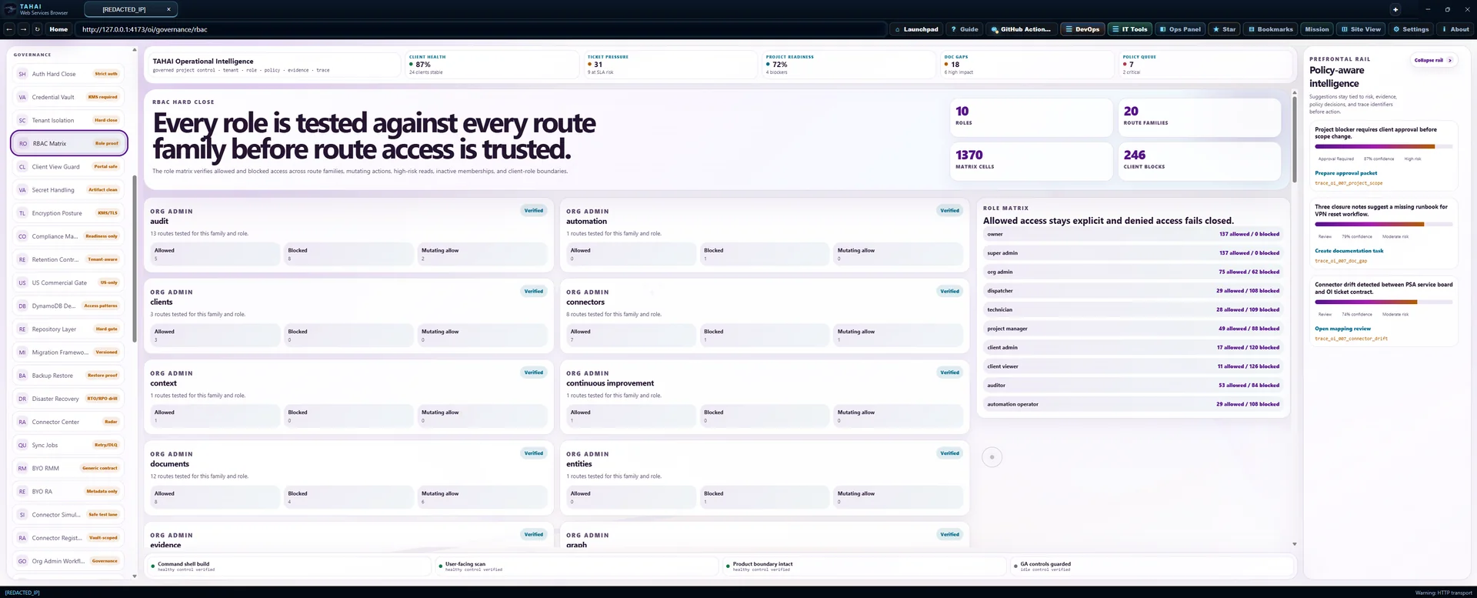Go back with the browser back arrow
This screenshot has width=1477, height=598.
[9, 29]
